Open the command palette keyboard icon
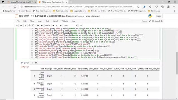Image resolution: width=178 pixels, height=100 pixels. pyautogui.click(x=81, y=26)
